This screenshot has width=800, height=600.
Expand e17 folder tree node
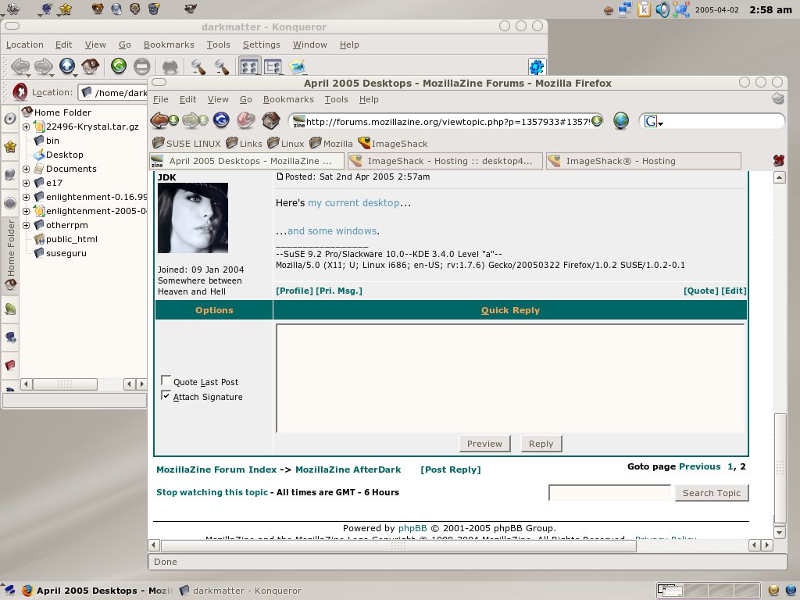(26, 183)
